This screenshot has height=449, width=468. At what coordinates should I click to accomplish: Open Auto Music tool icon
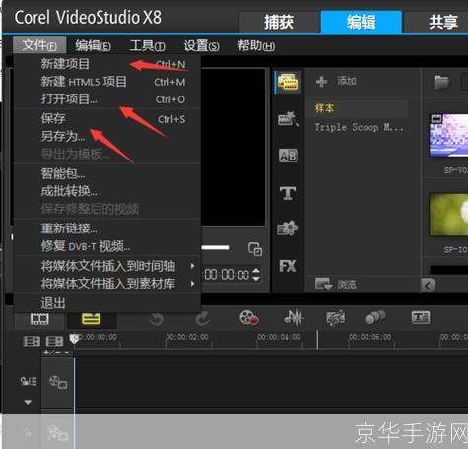pyautogui.click(x=335, y=318)
